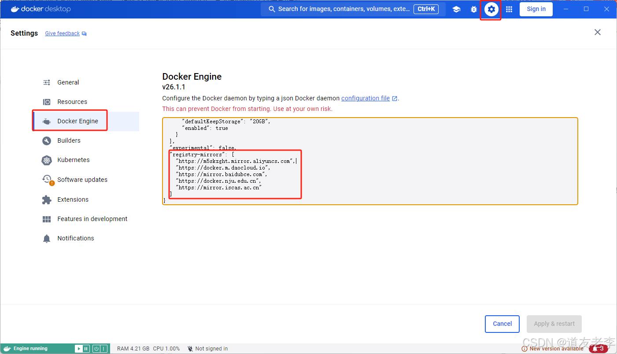Click the whale icon in the status bar

7,349
